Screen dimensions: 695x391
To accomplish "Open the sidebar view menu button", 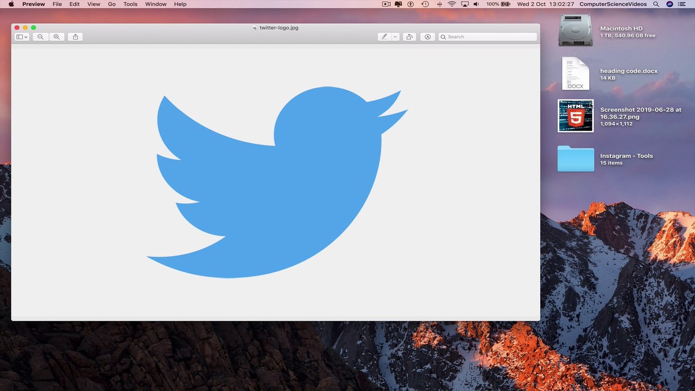I will [x=22, y=37].
